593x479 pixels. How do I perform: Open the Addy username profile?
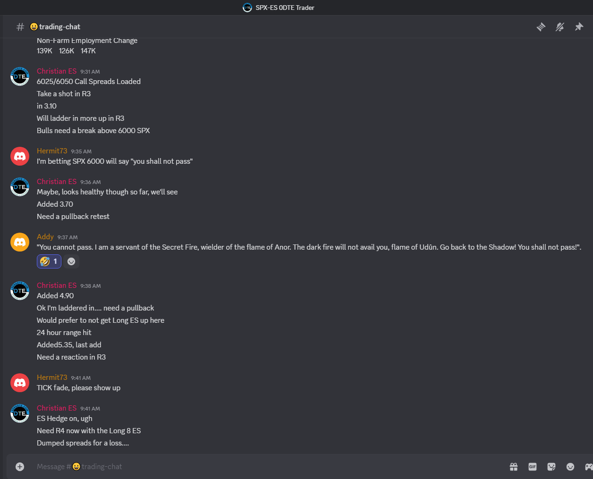click(x=45, y=237)
